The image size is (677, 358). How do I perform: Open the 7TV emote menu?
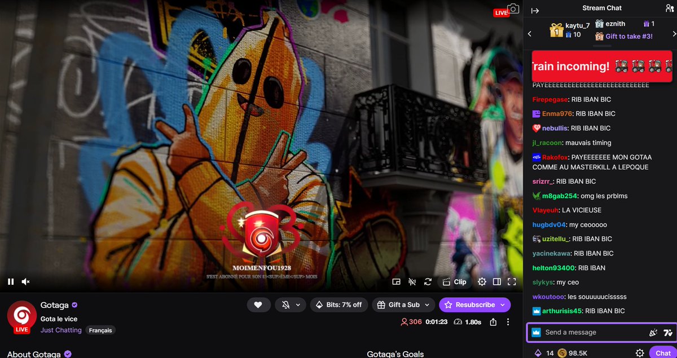(x=668, y=333)
